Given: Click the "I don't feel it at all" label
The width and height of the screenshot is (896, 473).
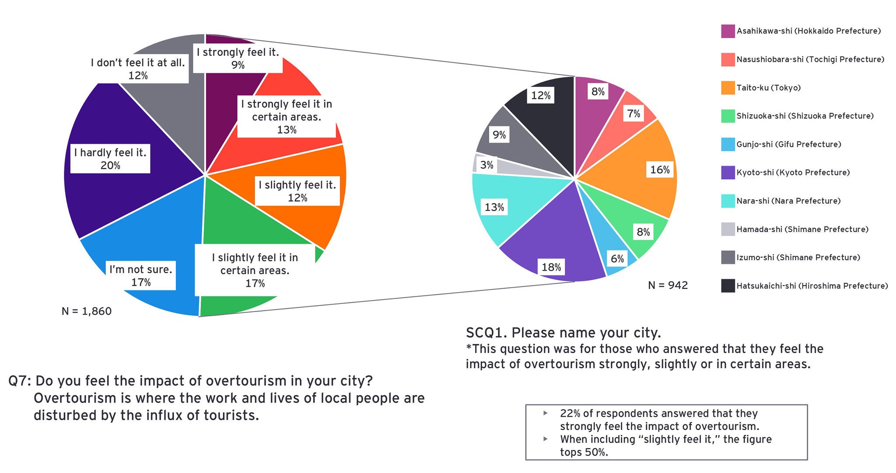Looking at the screenshot, I should pyautogui.click(x=138, y=69).
